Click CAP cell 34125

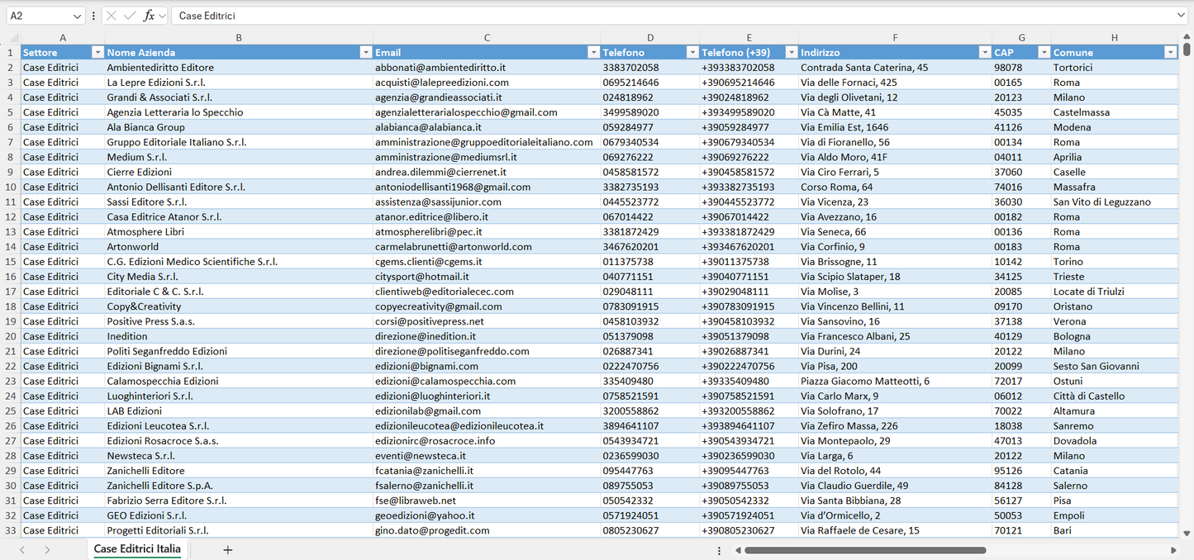1021,277
